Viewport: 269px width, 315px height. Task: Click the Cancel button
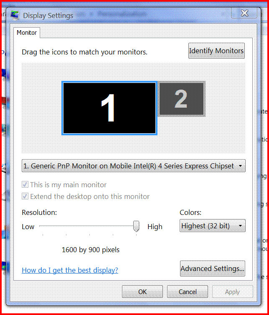coord(188,292)
